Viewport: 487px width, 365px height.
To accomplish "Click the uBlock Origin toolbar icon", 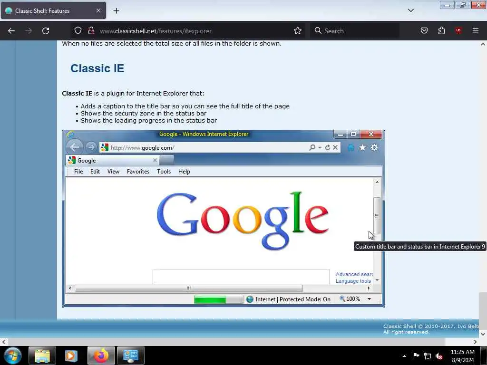I will click(458, 30).
